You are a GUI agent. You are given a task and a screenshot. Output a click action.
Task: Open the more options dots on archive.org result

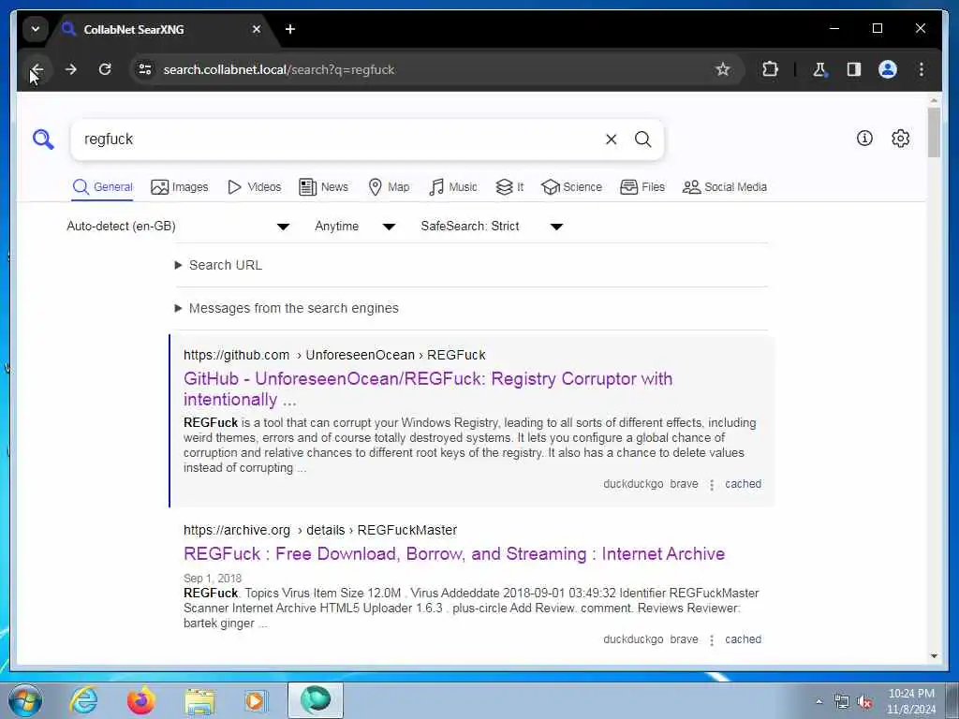coord(712,640)
